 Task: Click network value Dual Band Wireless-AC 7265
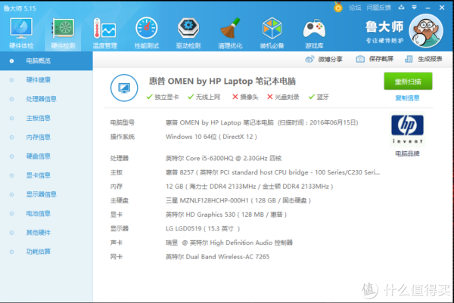tap(217, 256)
